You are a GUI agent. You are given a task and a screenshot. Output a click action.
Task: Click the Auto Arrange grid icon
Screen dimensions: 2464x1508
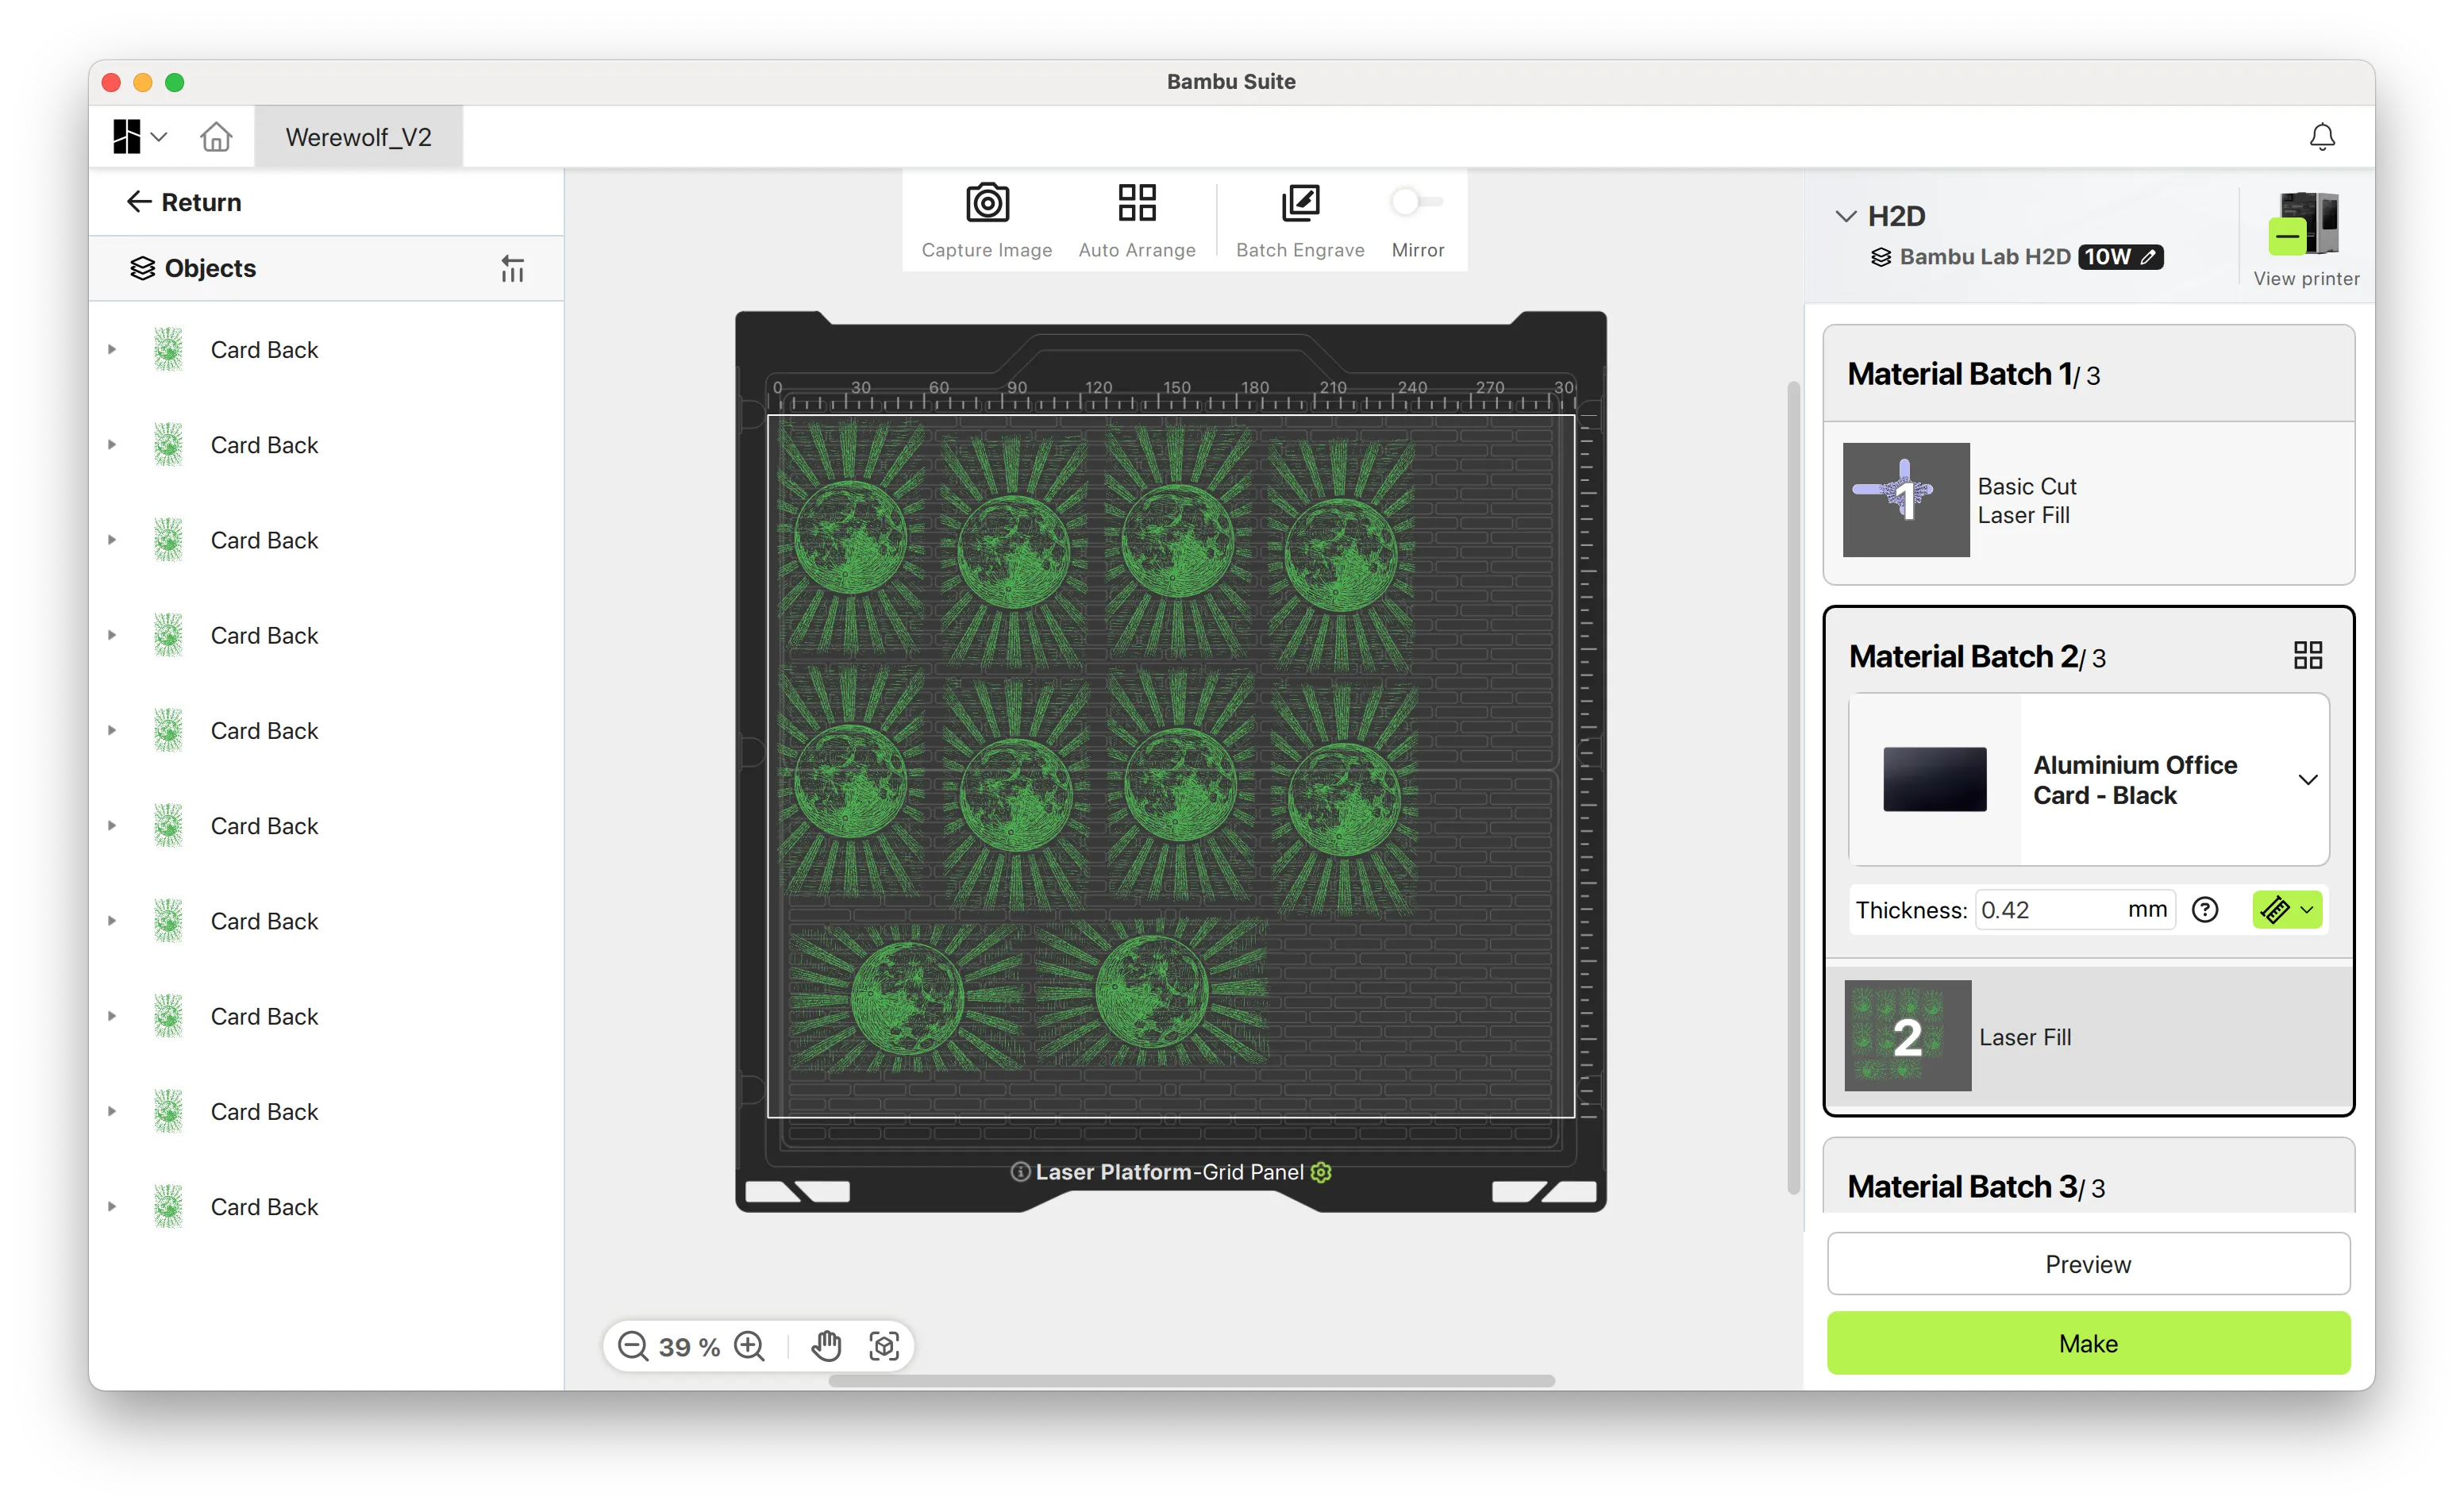point(1136,203)
